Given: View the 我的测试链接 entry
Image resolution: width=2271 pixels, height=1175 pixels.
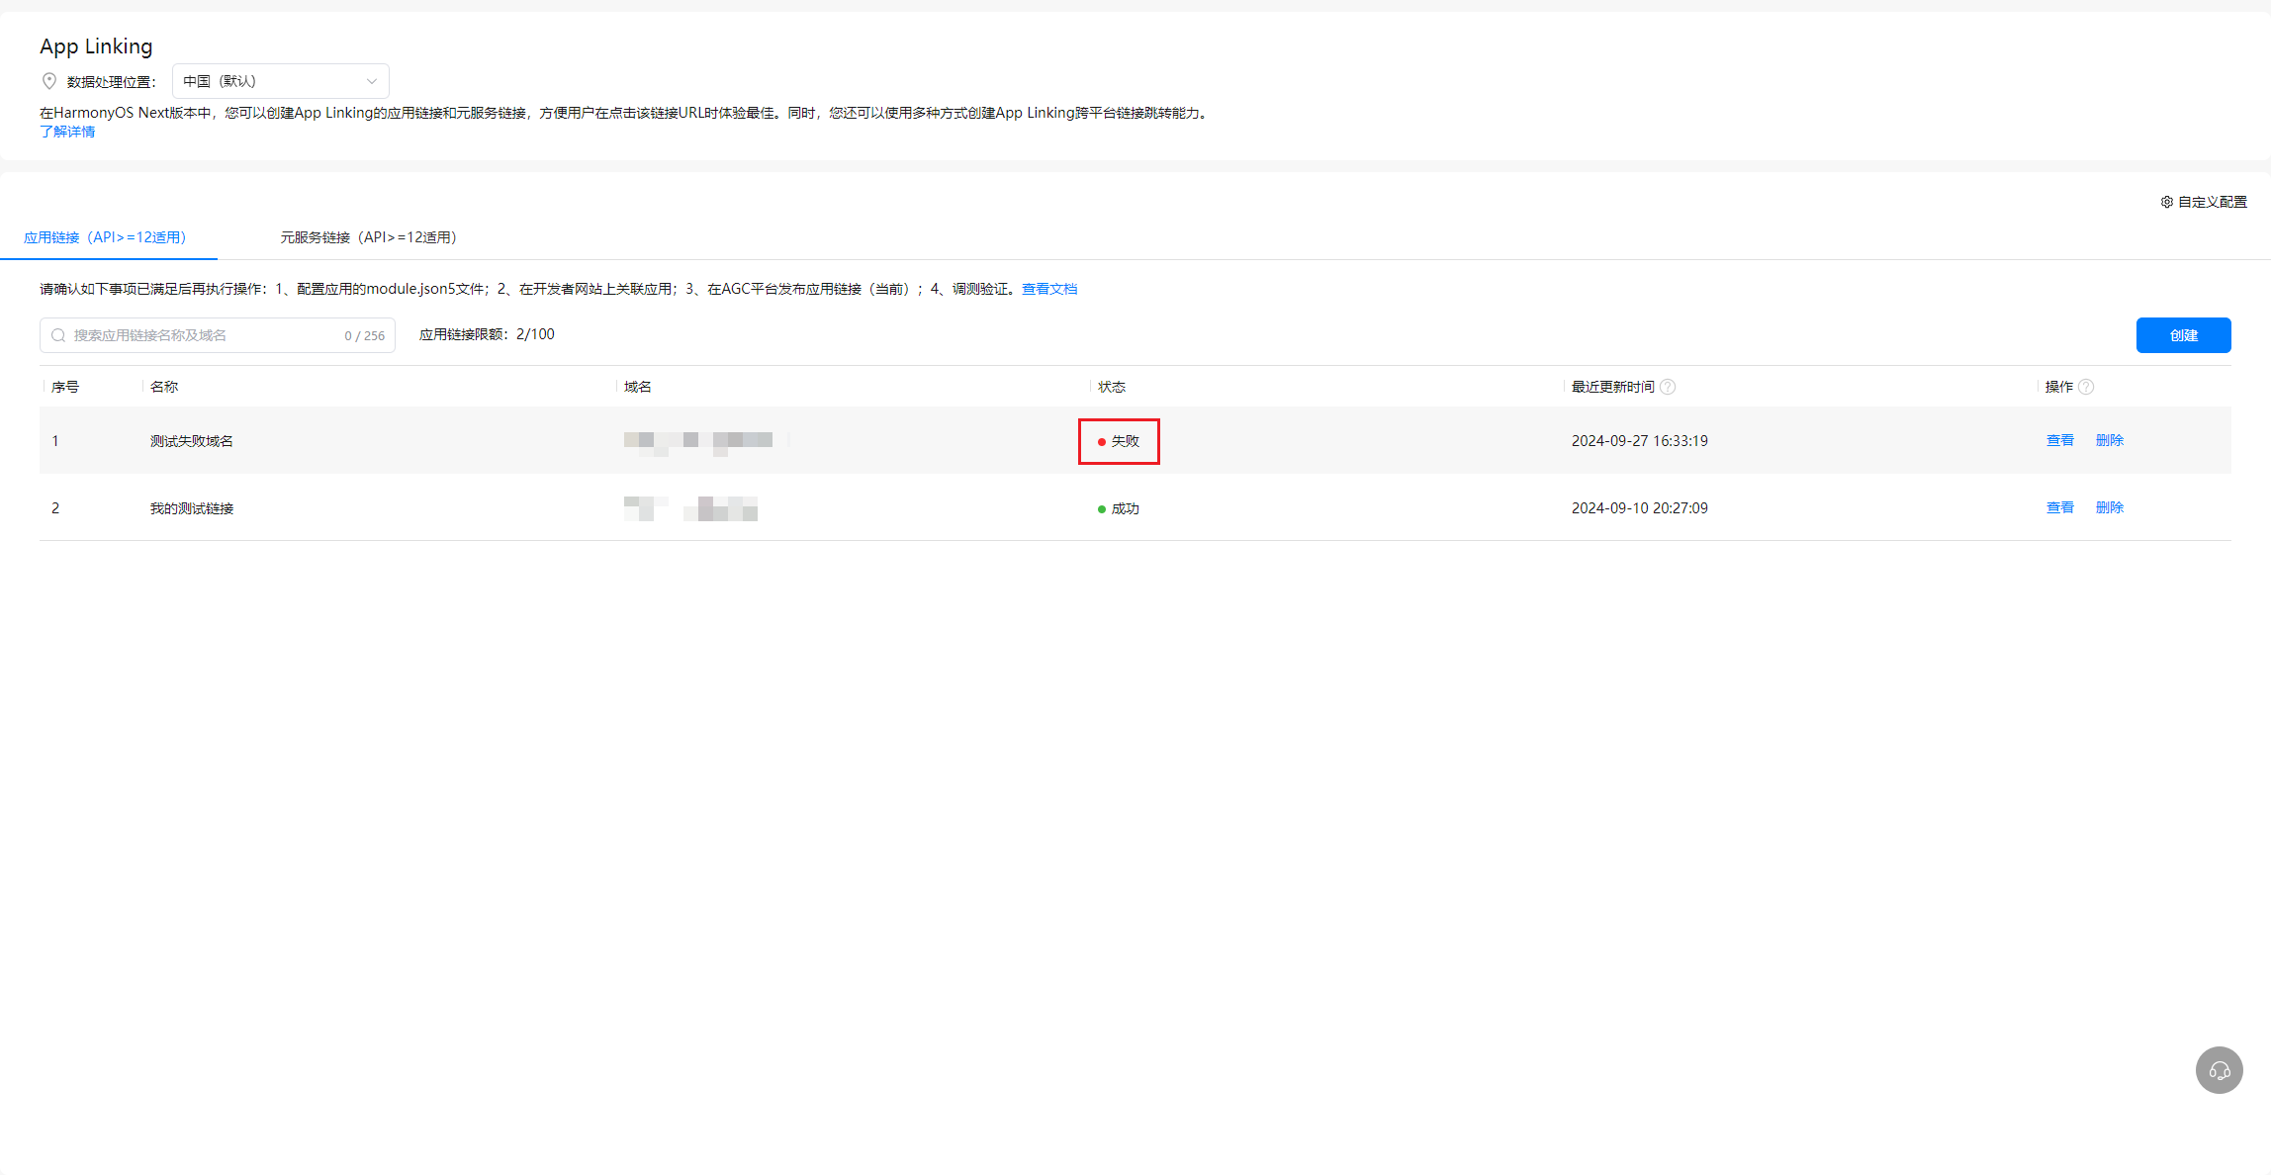Looking at the screenshot, I should pos(2059,507).
